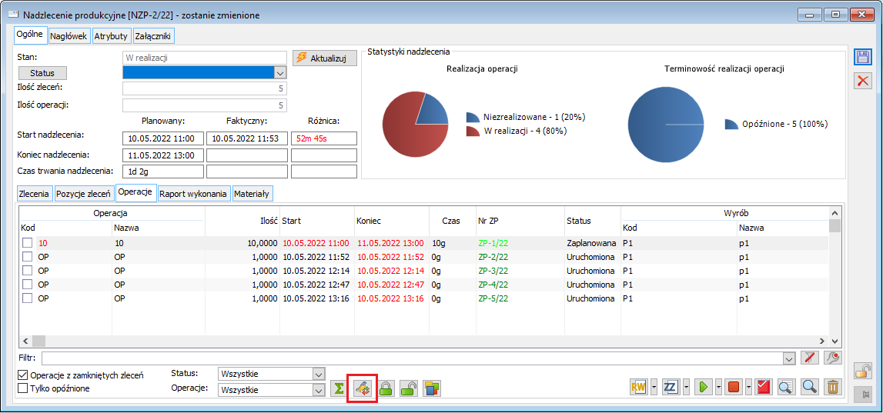Open dropdown arrow next to red stop icon
The image size is (883, 413).
point(748,387)
